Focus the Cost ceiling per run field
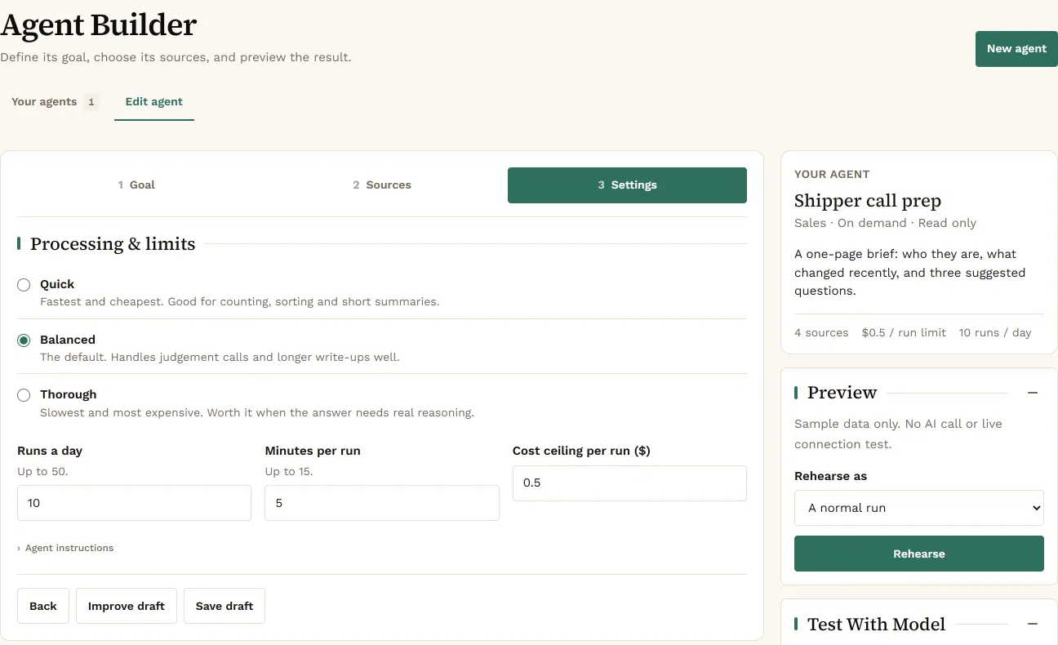Screen dimensions: 1058x645 coord(629,483)
